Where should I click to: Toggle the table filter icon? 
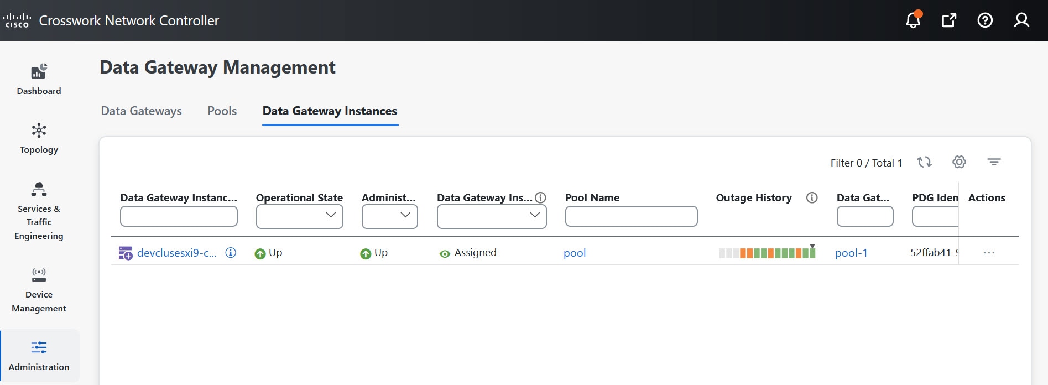[994, 162]
